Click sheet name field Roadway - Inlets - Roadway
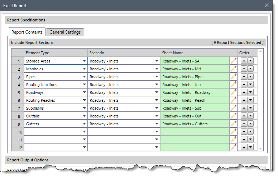This screenshot has width=278, height=176. point(195,92)
